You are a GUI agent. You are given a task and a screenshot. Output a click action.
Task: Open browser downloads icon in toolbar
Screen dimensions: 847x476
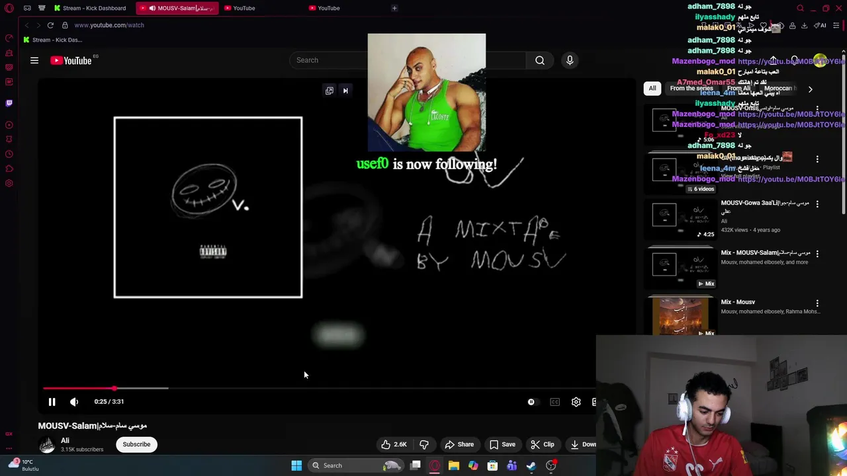pyautogui.click(x=805, y=25)
